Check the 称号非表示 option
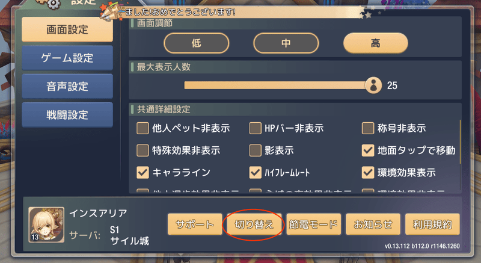 pyautogui.click(x=368, y=128)
